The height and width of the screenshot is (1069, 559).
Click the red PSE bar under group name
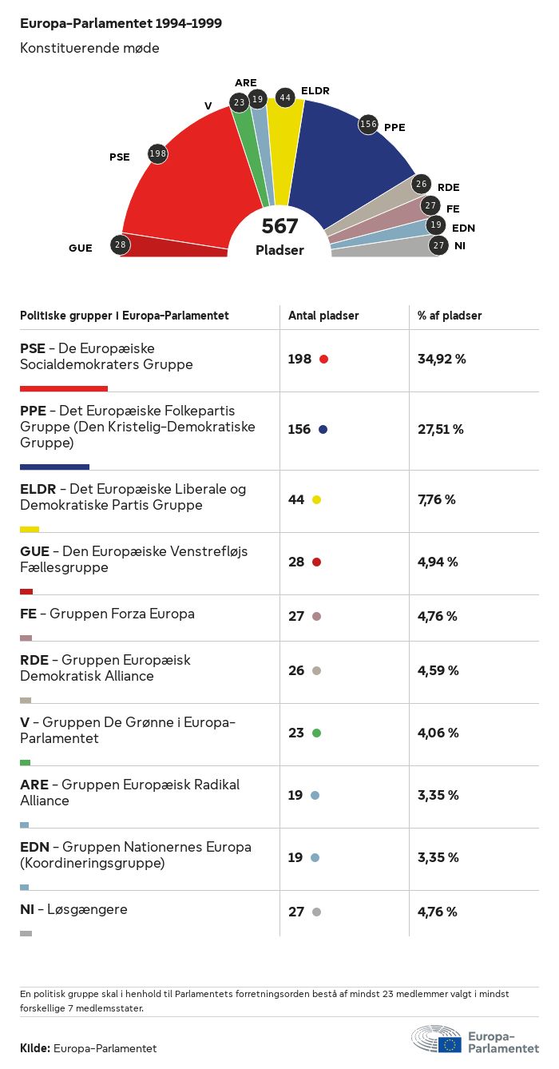[63, 388]
